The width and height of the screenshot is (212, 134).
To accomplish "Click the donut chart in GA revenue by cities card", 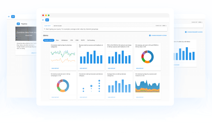I will tap(147, 57).
